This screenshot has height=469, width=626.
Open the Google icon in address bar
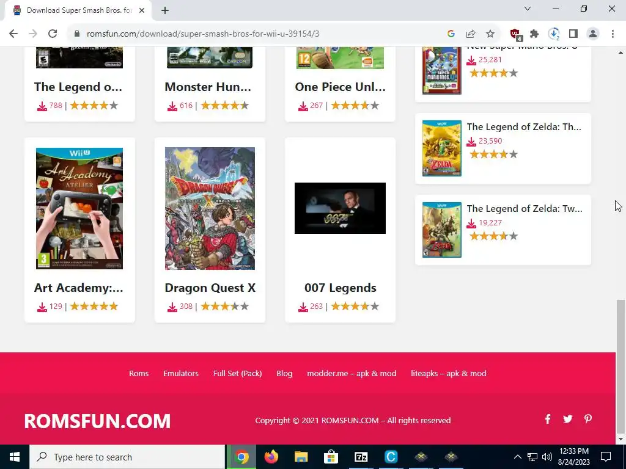pyautogui.click(x=451, y=34)
